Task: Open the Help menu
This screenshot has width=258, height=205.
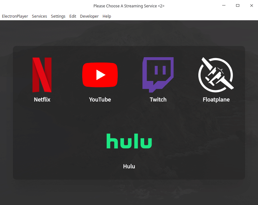Action: pos(107,16)
